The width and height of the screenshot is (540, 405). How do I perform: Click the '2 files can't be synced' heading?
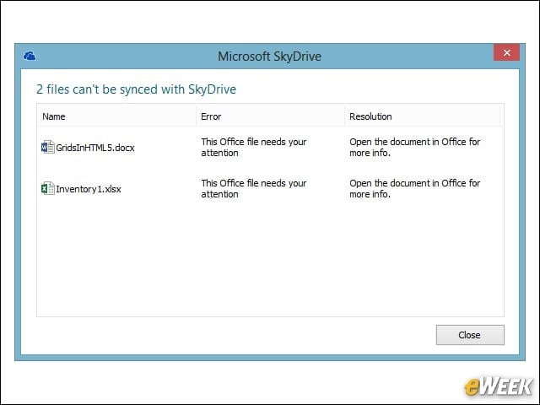tap(137, 89)
